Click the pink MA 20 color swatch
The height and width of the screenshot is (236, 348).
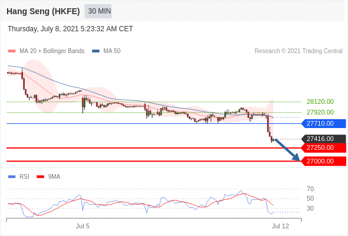click(12, 51)
